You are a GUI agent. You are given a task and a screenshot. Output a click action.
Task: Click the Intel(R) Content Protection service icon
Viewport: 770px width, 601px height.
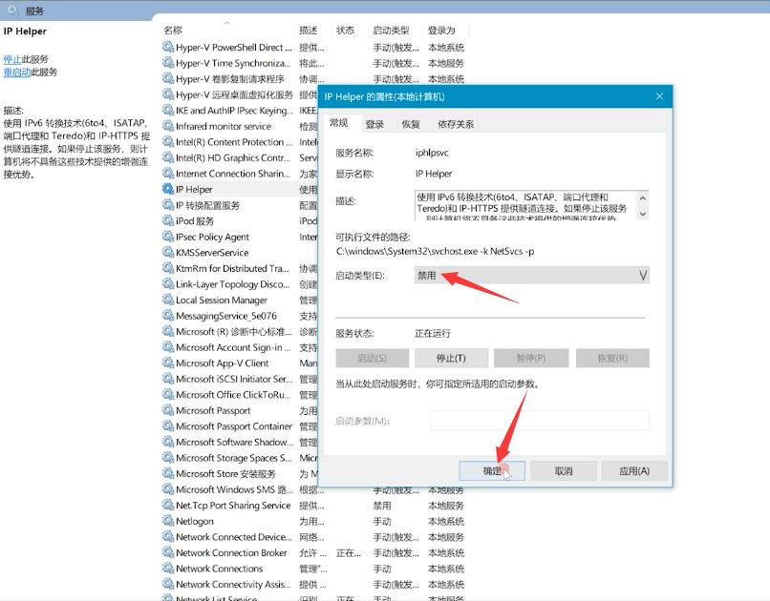[x=168, y=142]
